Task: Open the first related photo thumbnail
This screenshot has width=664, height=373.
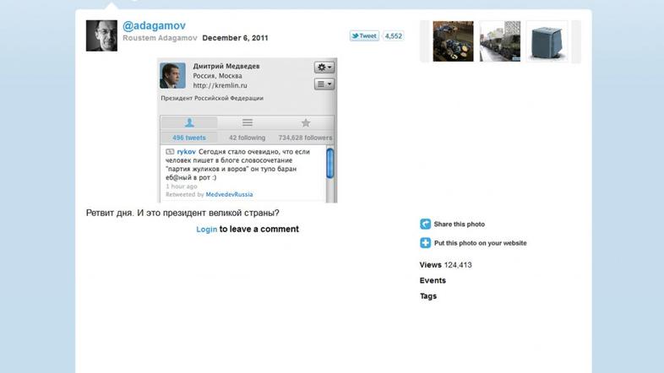Action: [453, 41]
